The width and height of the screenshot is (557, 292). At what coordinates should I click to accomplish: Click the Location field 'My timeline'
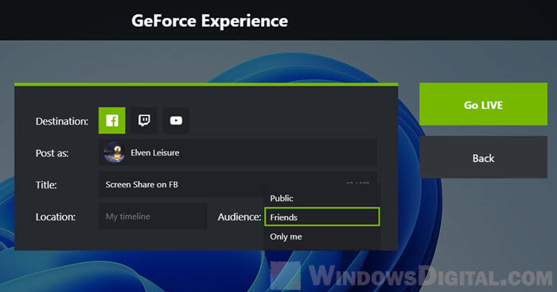click(153, 217)
